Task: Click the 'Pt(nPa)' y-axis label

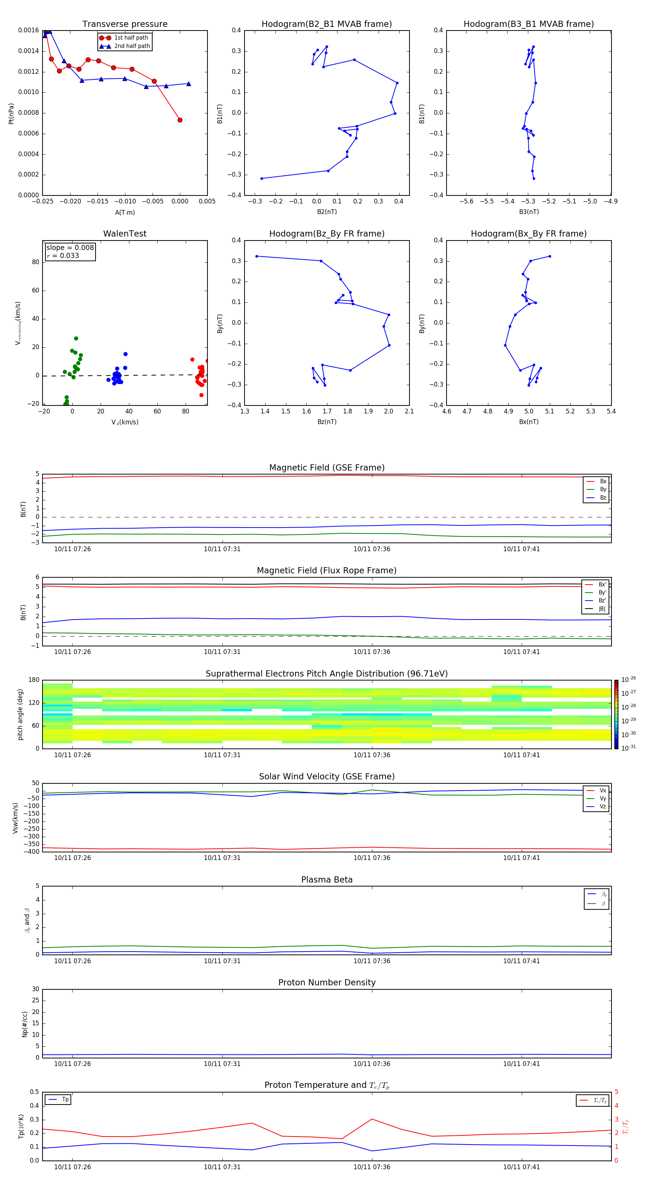Action: pyautogui.click(x=11, y=114)
